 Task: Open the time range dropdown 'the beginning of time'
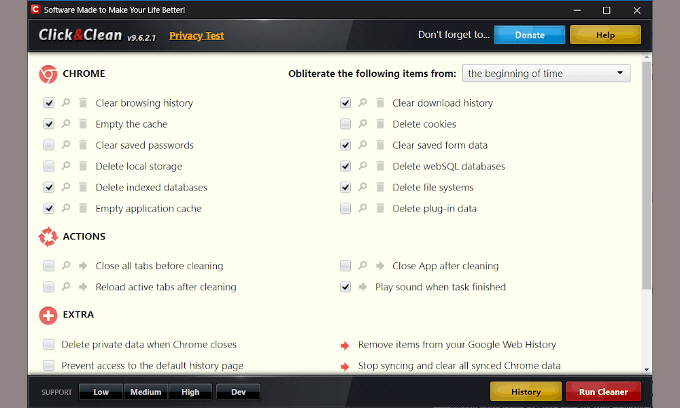[547, 73]
